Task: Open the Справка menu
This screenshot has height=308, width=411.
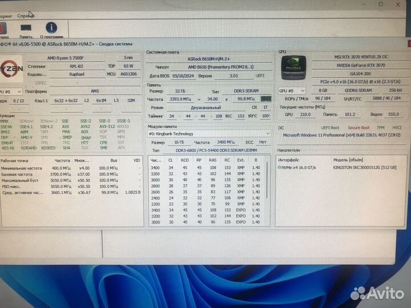Action: (x=26, y=16)
